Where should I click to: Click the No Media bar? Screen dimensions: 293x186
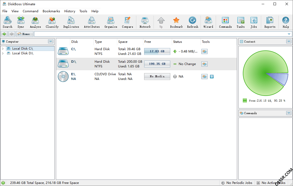coord(157,77)
